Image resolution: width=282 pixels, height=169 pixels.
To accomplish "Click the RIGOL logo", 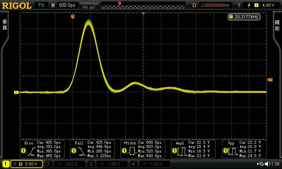I will coord(17,6).
